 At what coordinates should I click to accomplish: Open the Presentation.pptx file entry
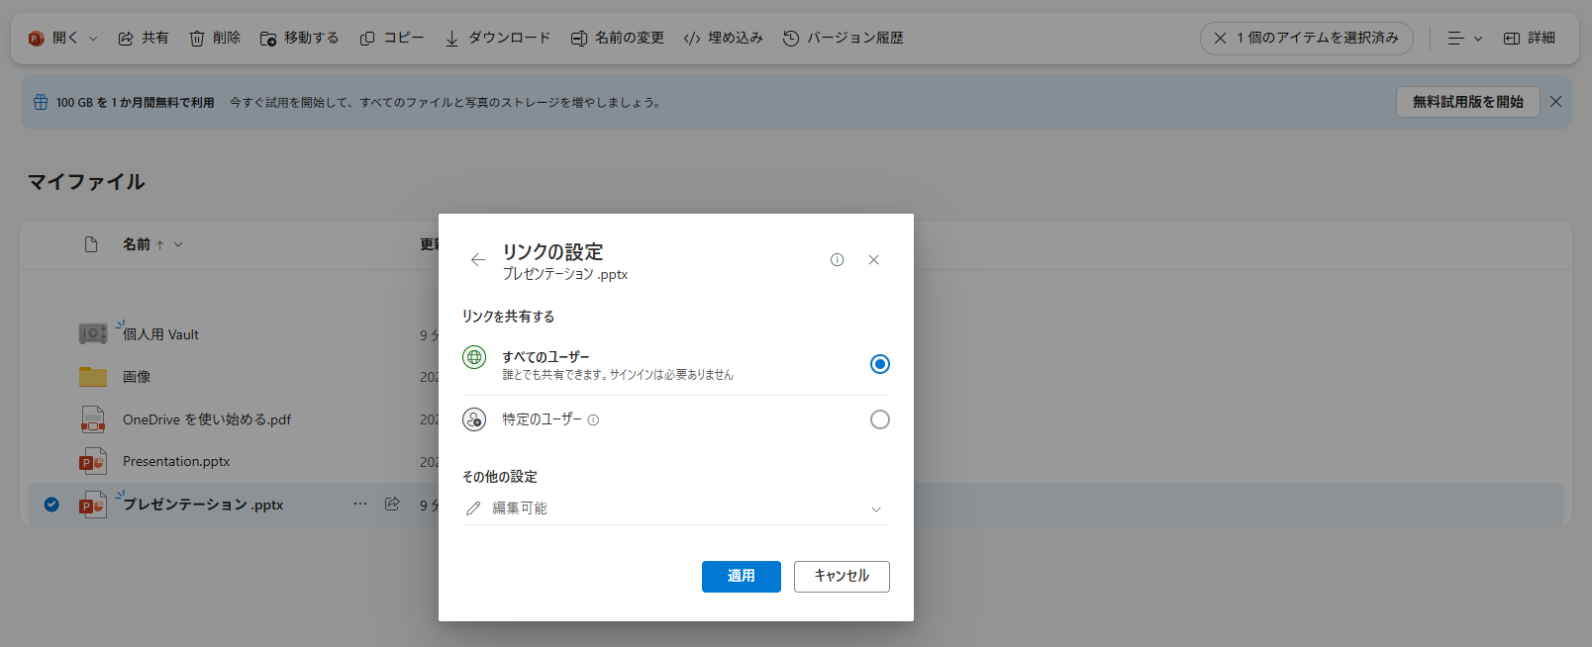point(176,462)
